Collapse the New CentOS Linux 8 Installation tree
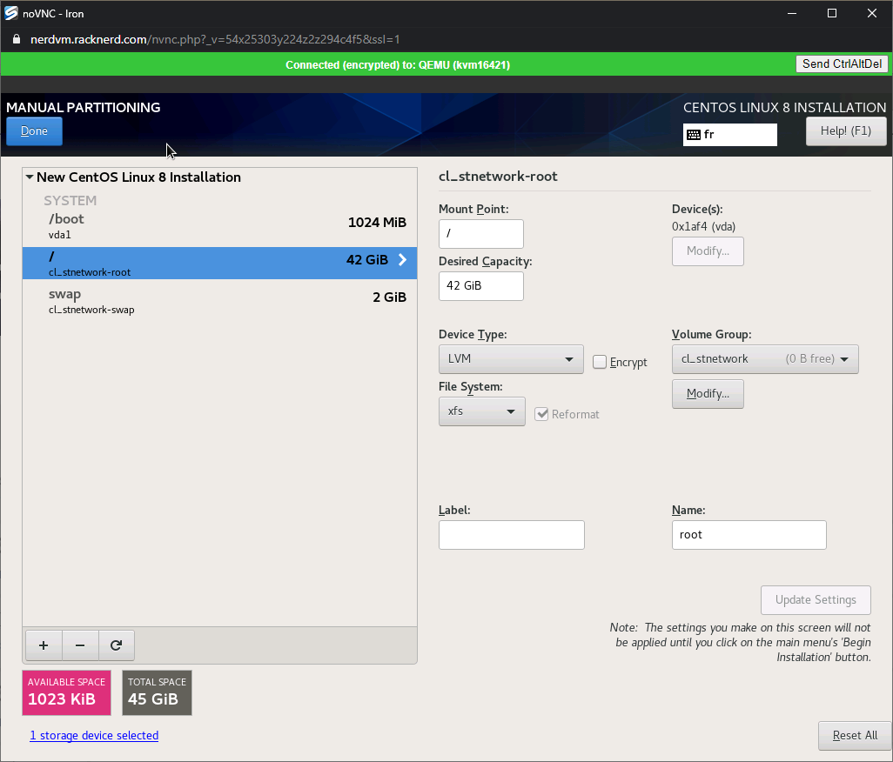 point(30,177)
